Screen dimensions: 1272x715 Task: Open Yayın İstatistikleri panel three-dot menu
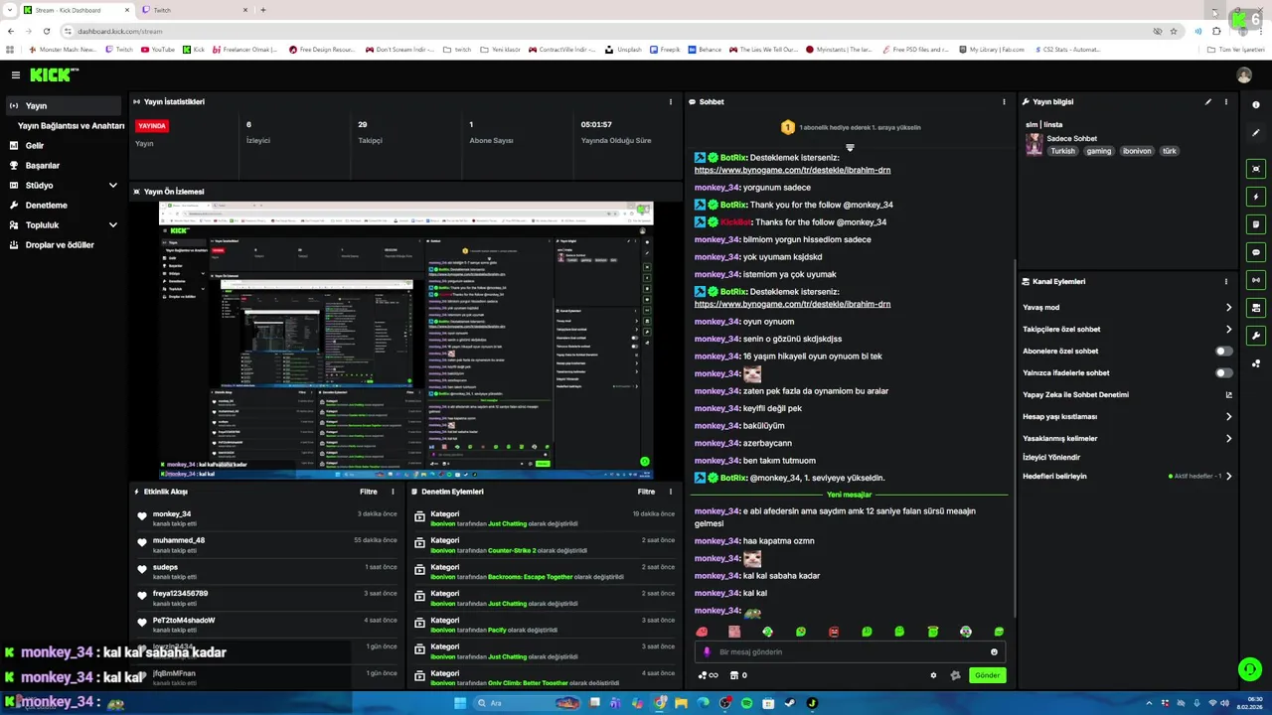click(x=670, y=101)
